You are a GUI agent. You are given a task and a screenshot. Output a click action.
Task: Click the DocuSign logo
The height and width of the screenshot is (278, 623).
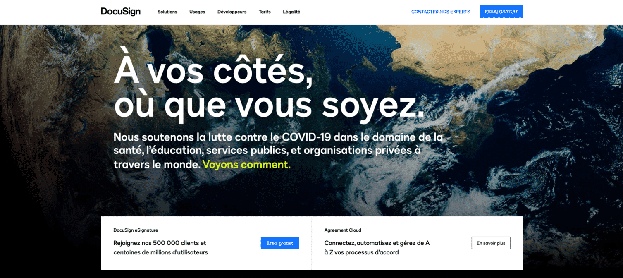121,12
